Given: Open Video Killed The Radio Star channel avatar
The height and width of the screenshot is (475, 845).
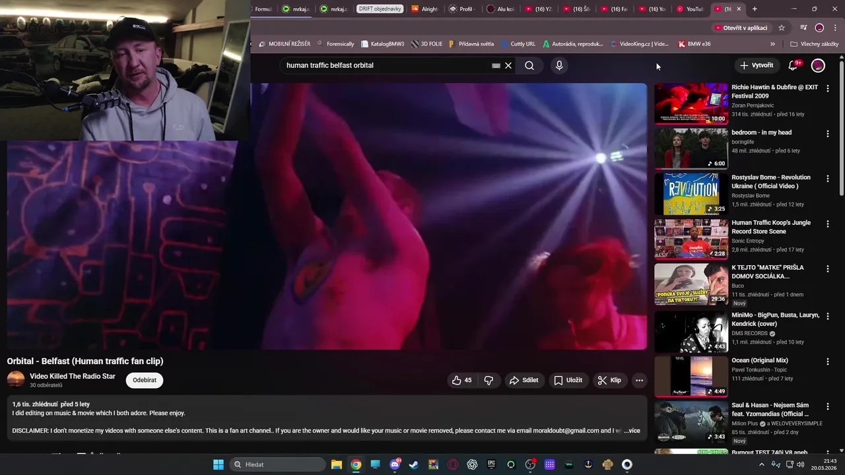Looking at the screenshot, I should coord(16,379).
